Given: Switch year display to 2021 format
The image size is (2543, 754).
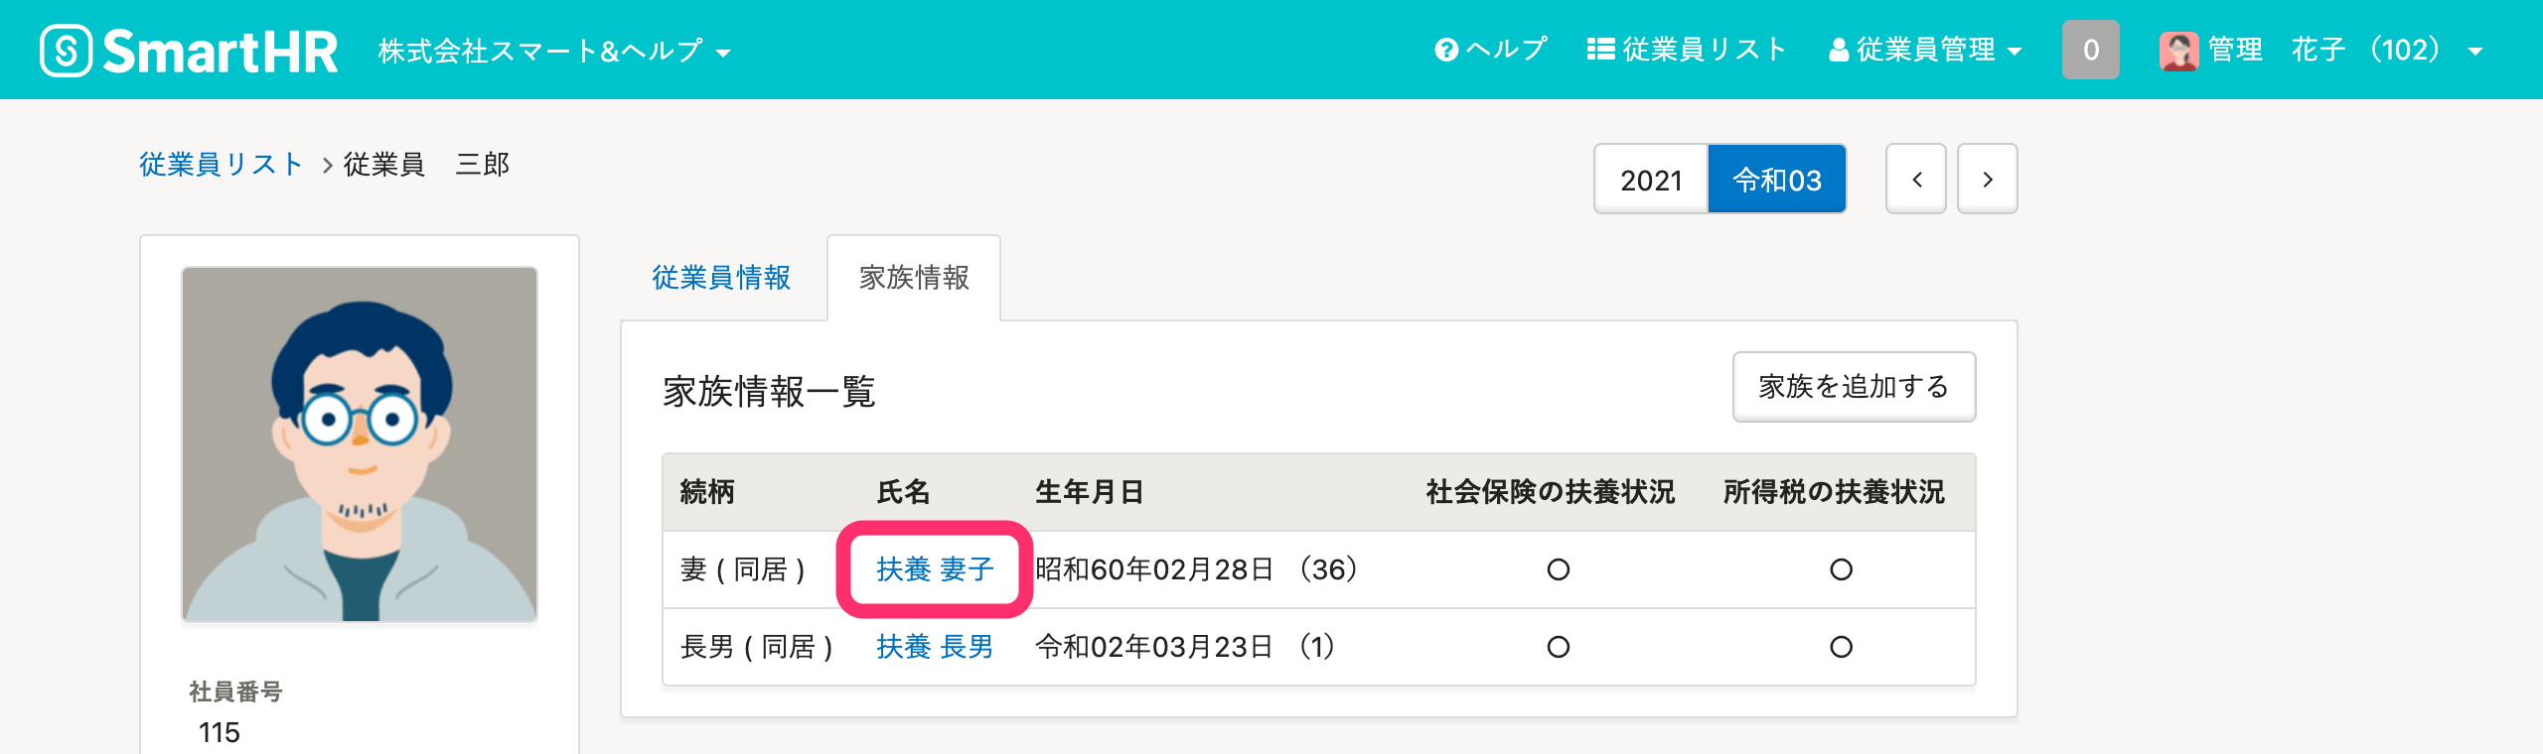Looking at the screenshot, I should (x=1651, y=180).
